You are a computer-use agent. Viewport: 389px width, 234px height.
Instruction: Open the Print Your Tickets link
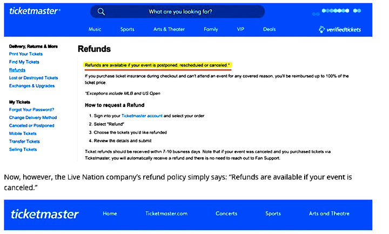(x=26, y=54)
